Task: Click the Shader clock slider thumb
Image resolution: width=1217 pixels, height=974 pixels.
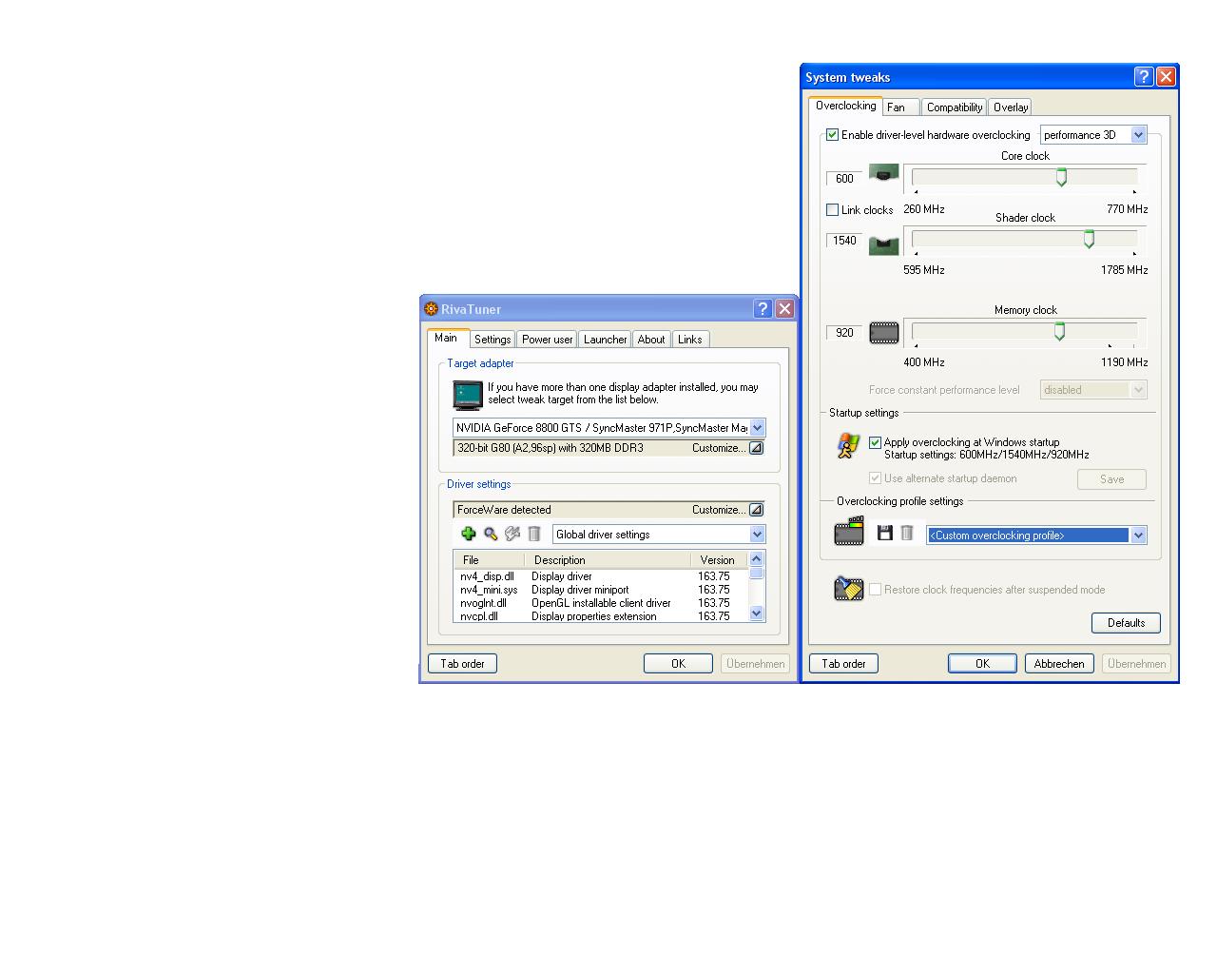Action: pyautogui.click(x=1089, y=239)
